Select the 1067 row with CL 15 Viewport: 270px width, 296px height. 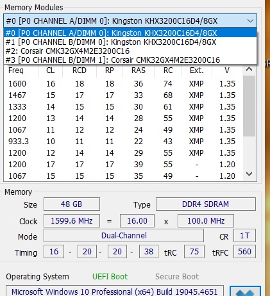[123, 176]
